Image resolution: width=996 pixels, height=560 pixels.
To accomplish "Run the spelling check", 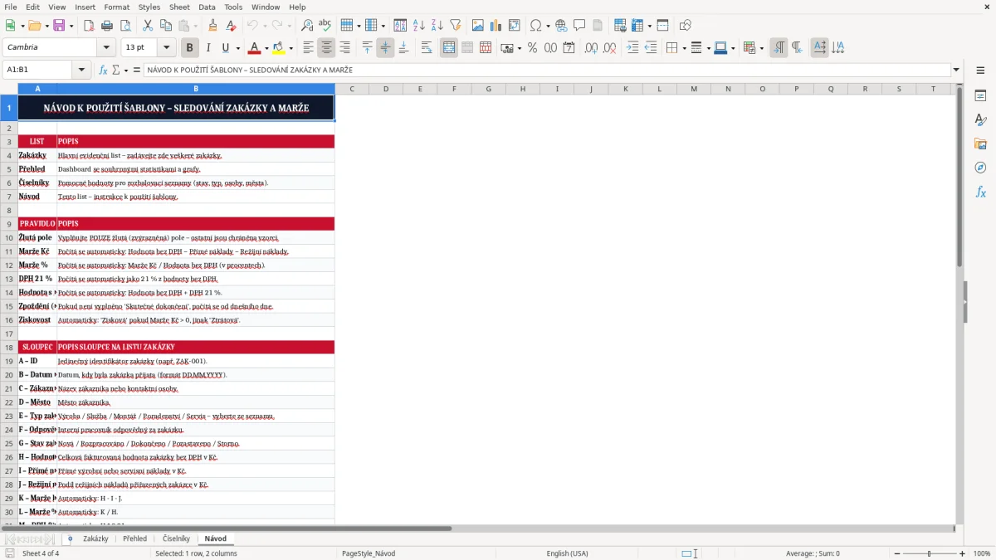I will pos(325,26).
